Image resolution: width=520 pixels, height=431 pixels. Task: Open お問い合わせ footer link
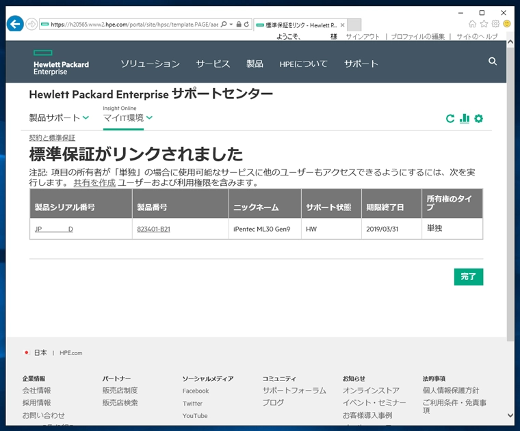[43, 415]
